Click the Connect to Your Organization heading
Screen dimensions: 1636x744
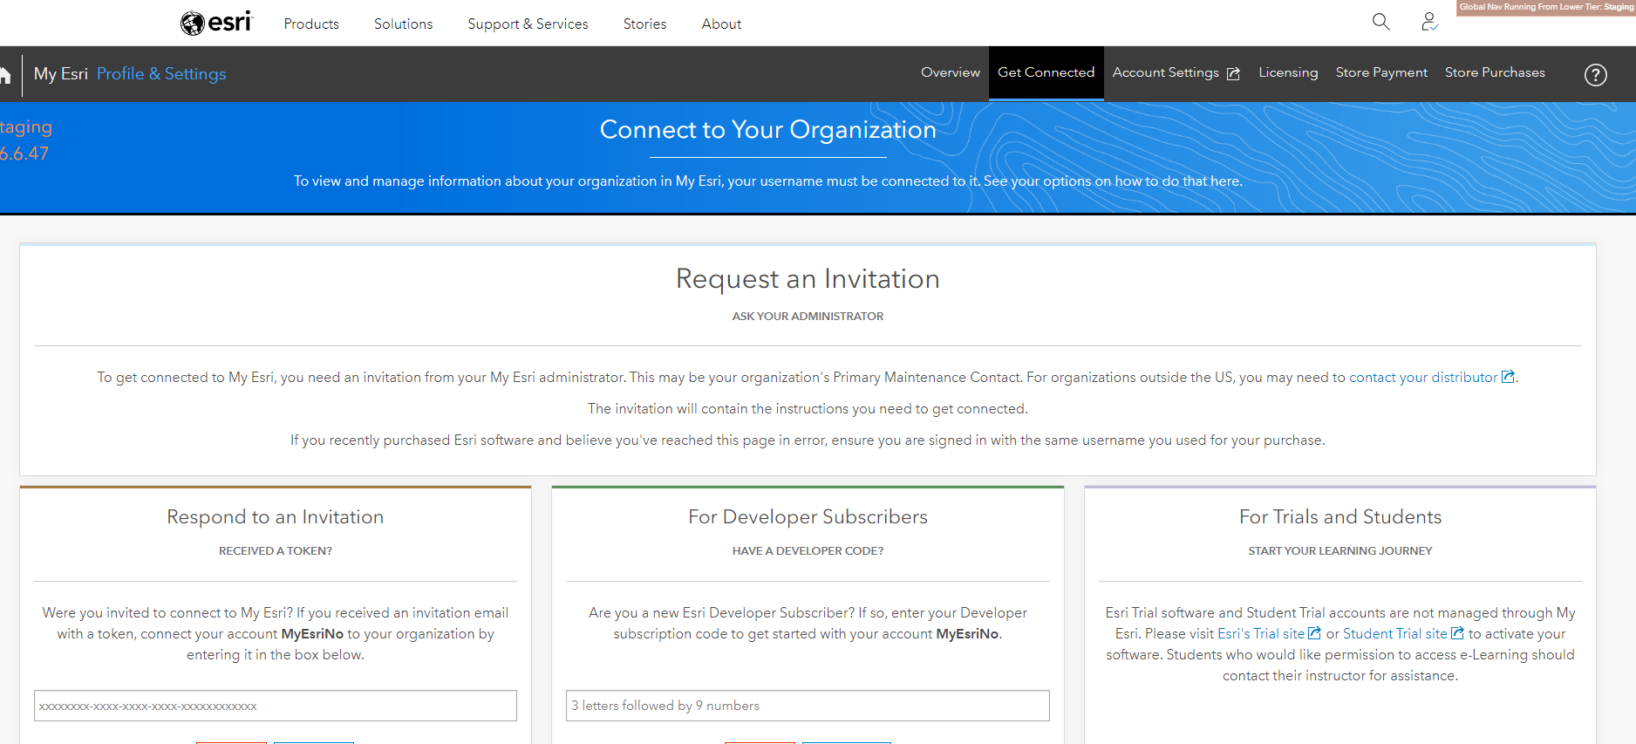coord(768,130)
